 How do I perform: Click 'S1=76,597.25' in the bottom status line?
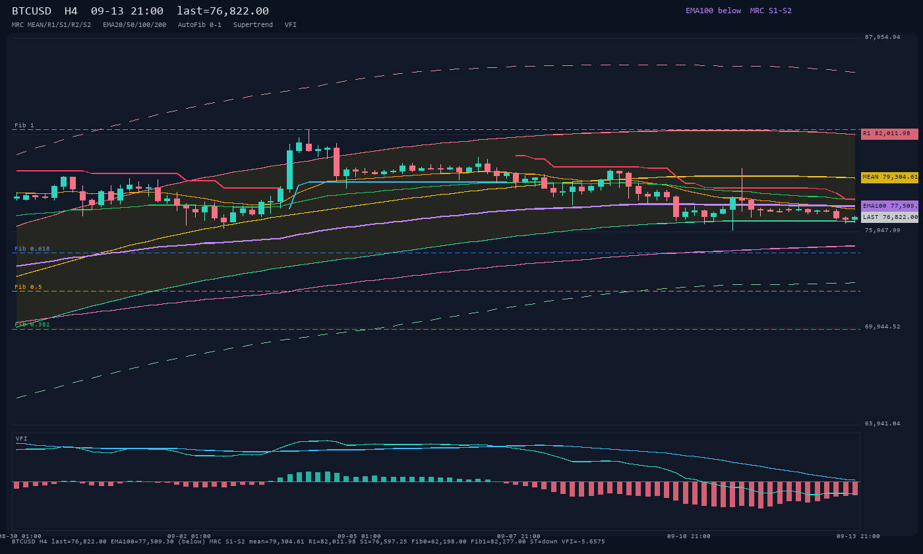tap(383, 541)
